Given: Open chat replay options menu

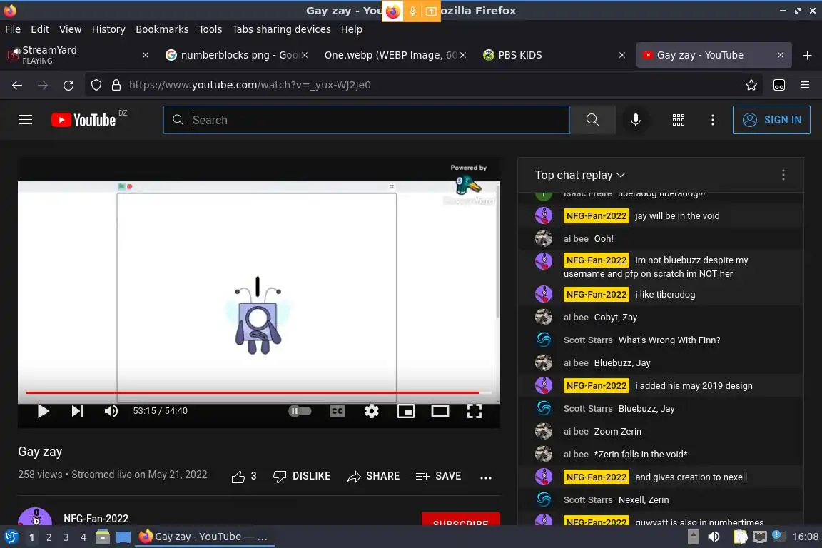Looking at the screenshot, I should pyautogui.click(x=783, y=175).
